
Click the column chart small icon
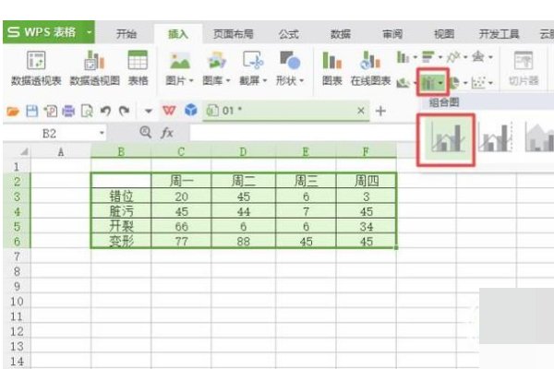[x=403, y=56]
